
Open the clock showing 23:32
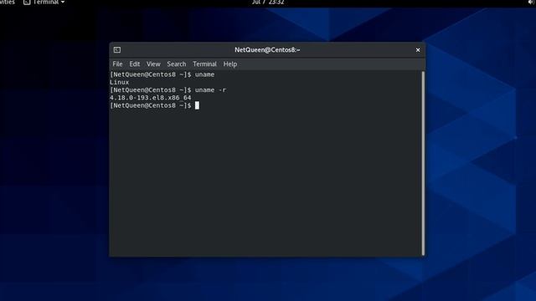click(x=268, y=3)
